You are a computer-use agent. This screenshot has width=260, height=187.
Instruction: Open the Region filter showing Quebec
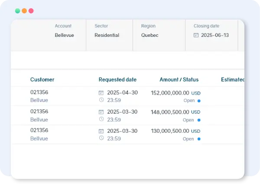149,35
